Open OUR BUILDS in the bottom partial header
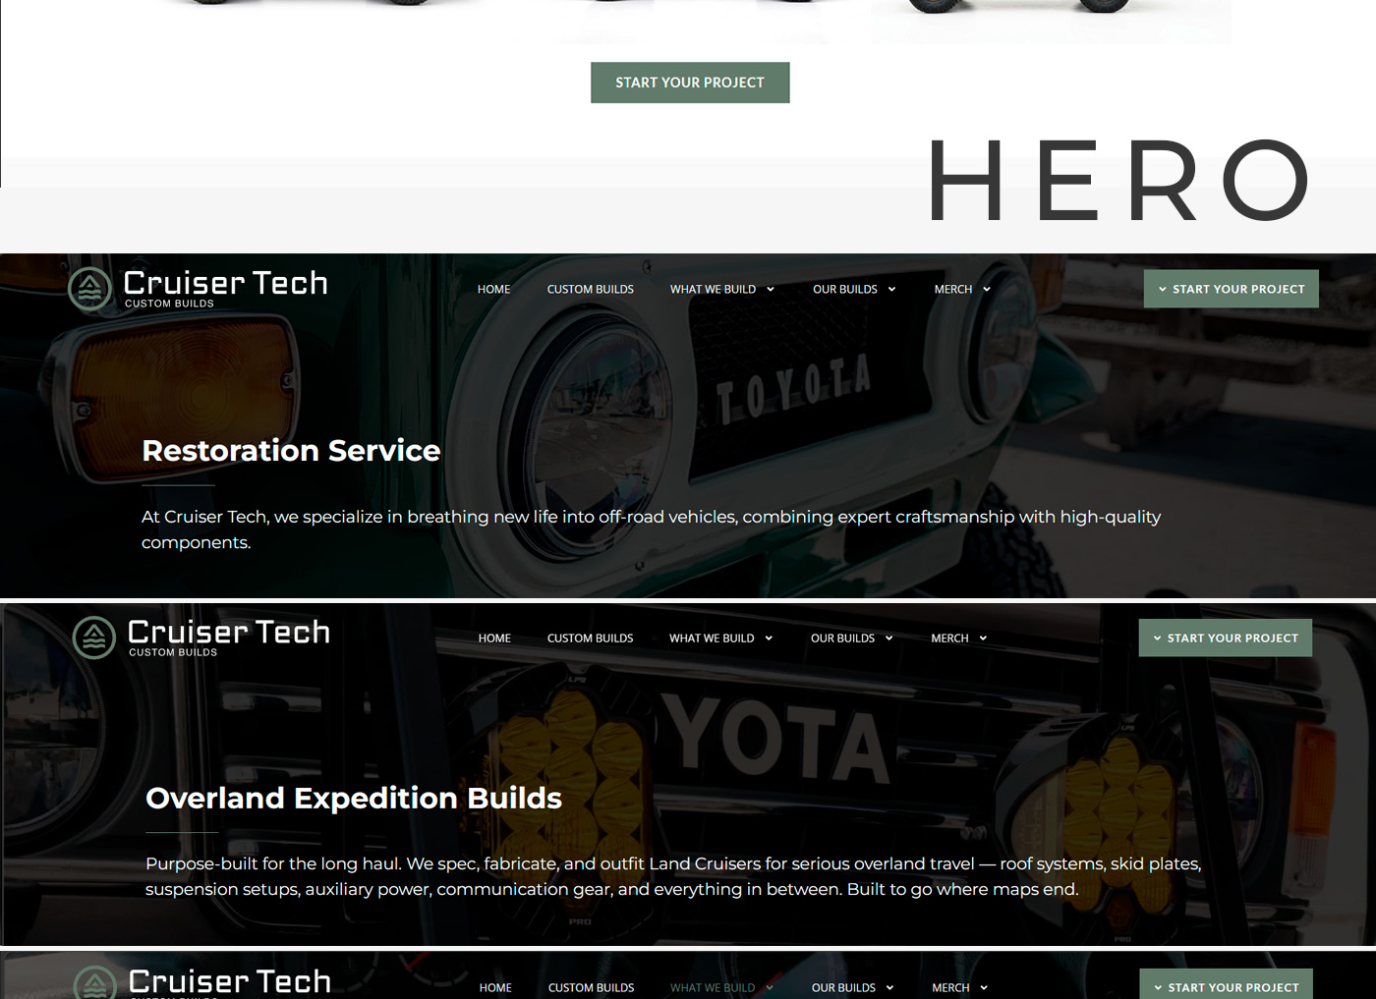The height and width of the screenshot is (999, 1376). [x=843, y=987]
